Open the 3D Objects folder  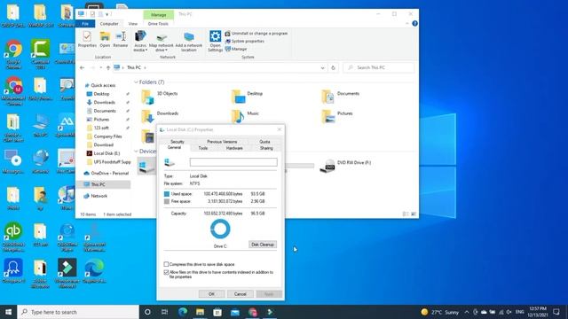coord(160,96)
